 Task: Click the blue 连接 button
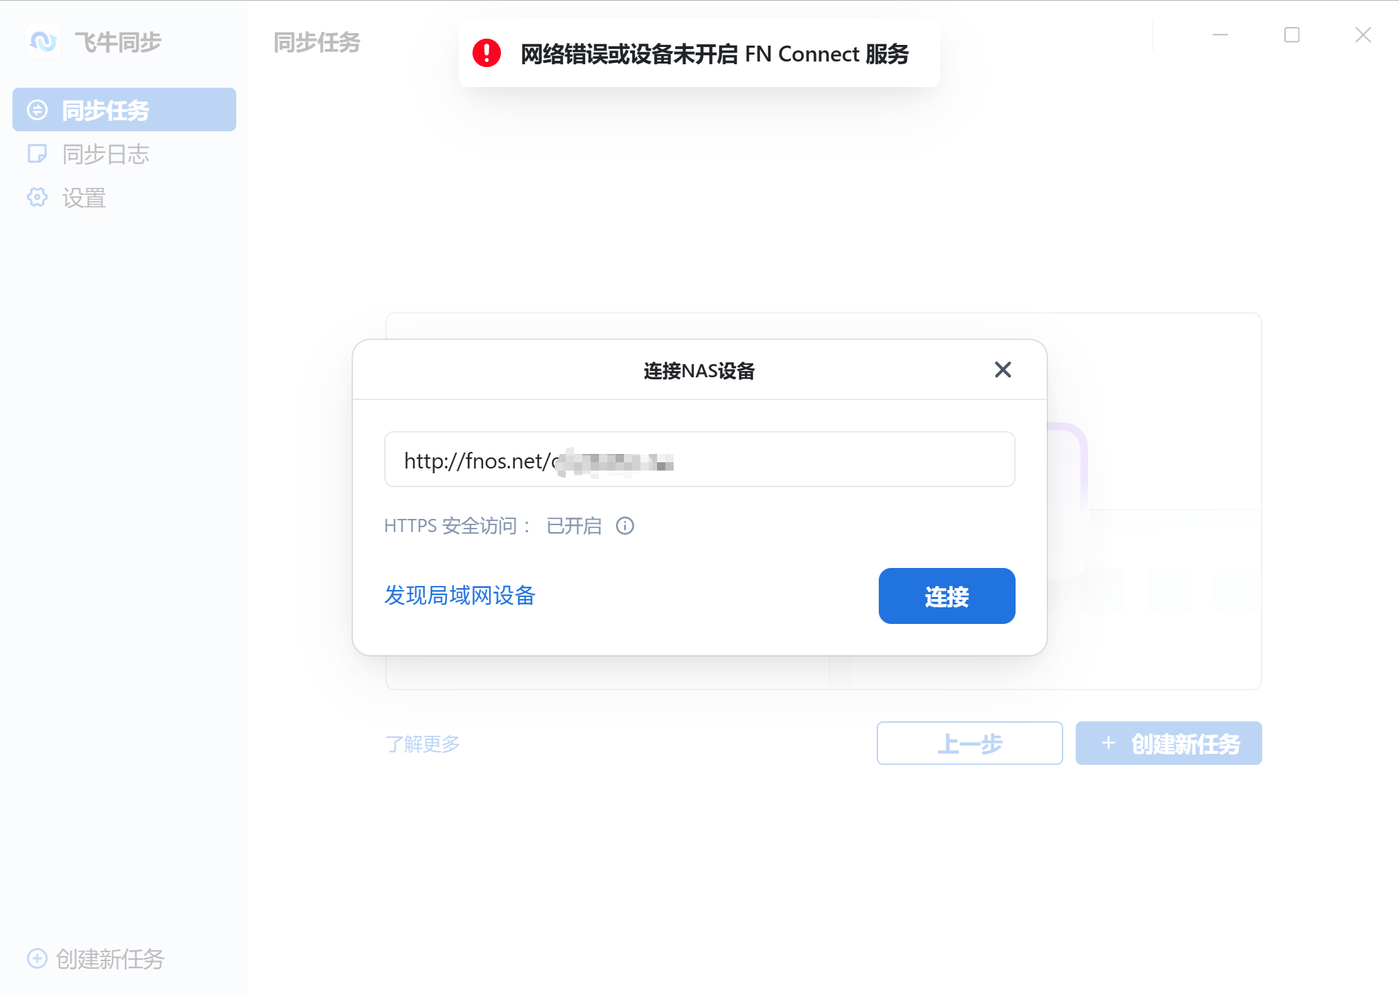coord(946,596)
